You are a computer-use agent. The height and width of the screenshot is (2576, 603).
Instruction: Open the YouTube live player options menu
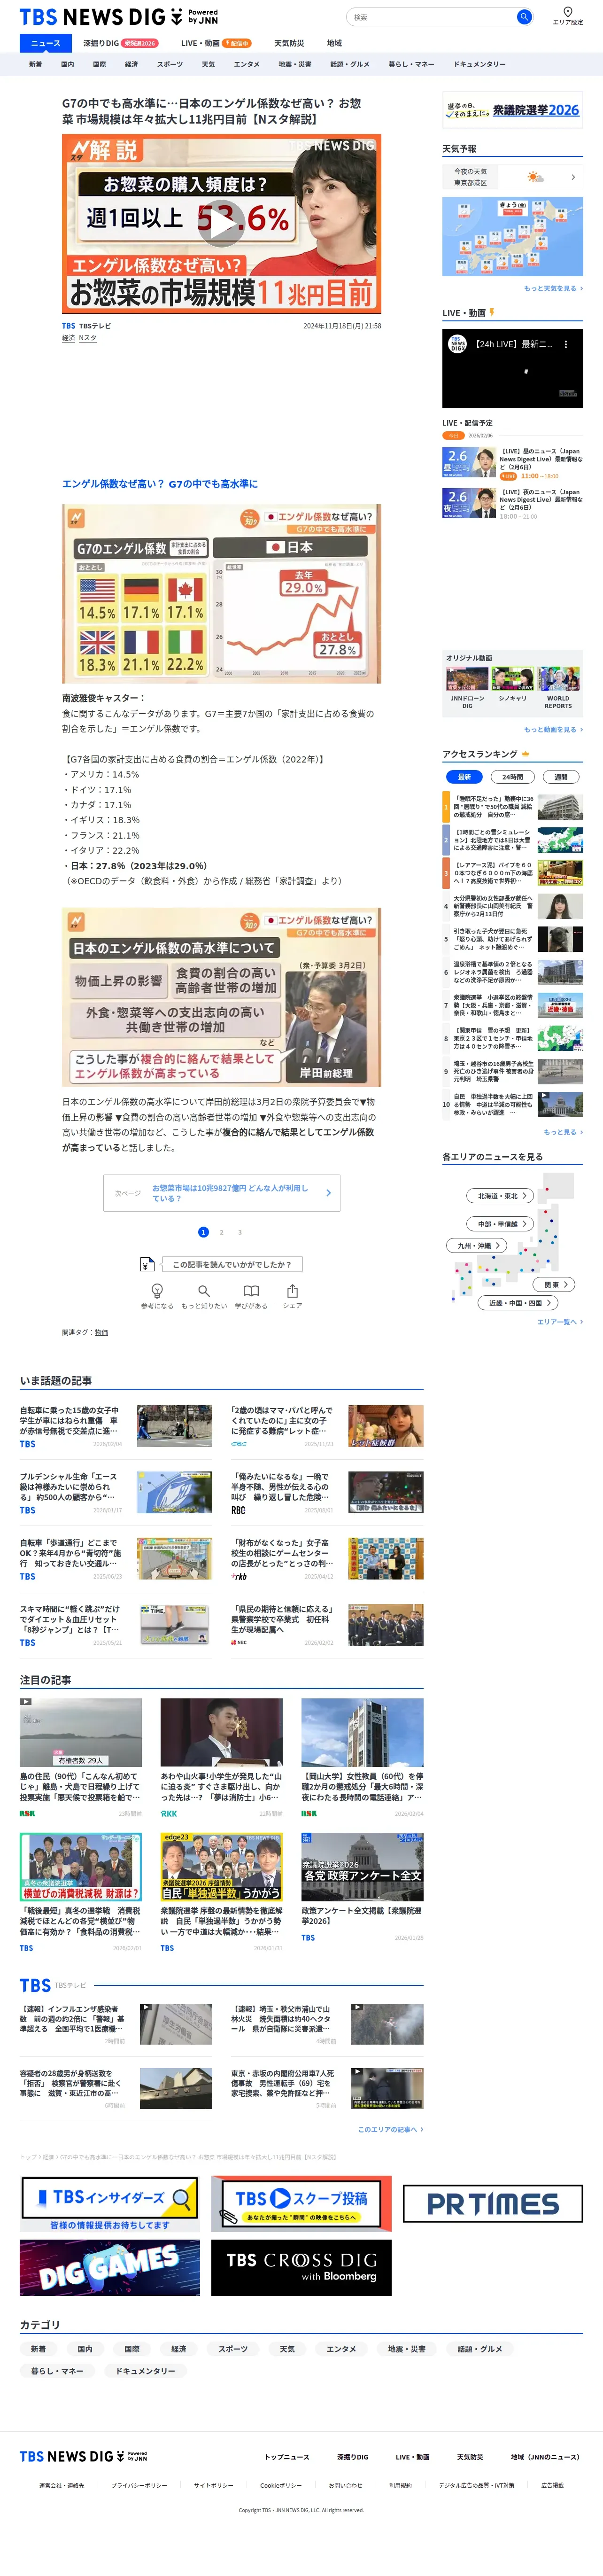coord(566,344)
